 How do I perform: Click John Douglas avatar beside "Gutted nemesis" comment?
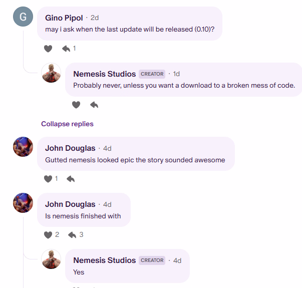[x=23, y=147]
